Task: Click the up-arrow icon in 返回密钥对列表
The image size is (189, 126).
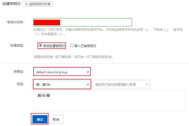Action: tap(26, 4)
